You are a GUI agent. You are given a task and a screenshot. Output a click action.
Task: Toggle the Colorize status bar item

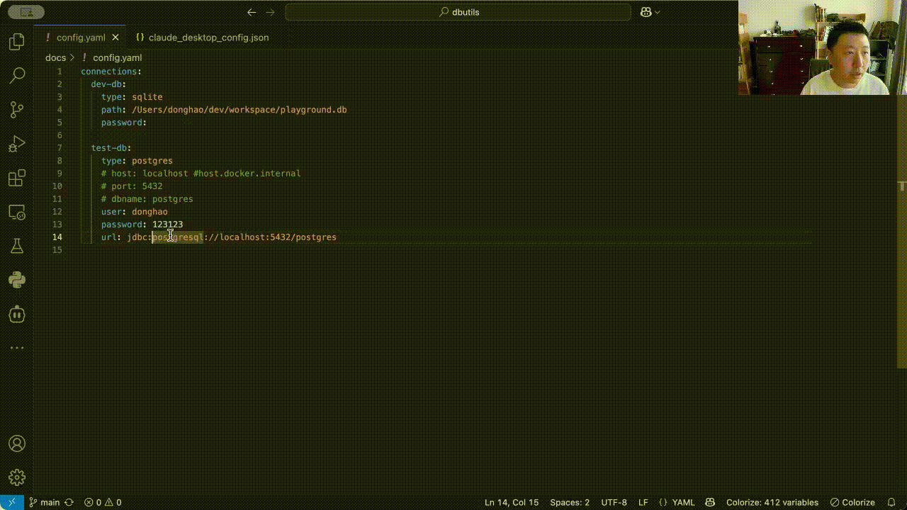click(x=852, y=502)
